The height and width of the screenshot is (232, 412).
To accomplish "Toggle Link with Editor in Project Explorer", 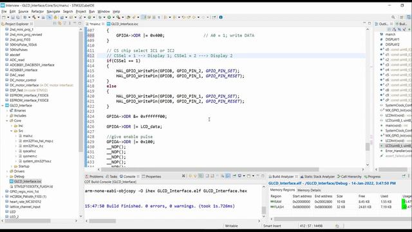I will pos(60,24).
